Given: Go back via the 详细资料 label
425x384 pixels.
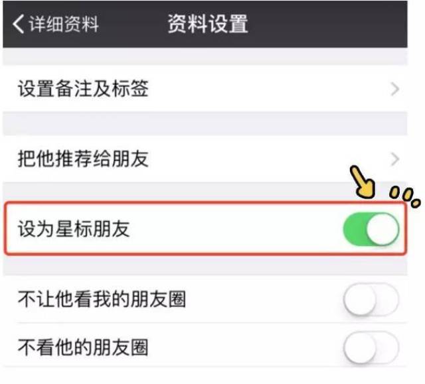Looking at the screenshot, I should (64, 24).
